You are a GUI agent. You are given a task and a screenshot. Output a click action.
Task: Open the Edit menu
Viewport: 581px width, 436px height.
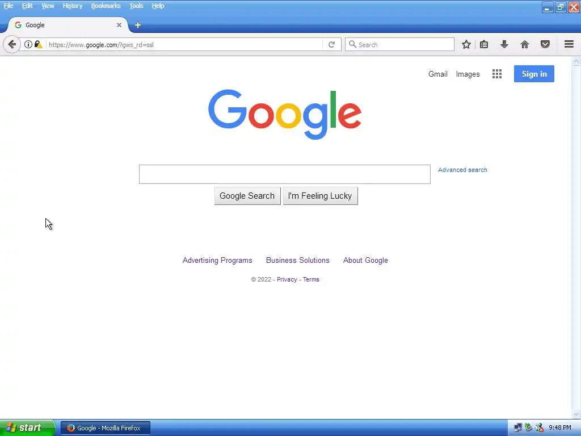click(x=27, y=6)
